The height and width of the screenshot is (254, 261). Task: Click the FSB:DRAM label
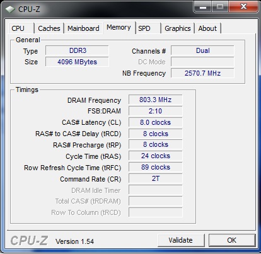tap(104, 111)
